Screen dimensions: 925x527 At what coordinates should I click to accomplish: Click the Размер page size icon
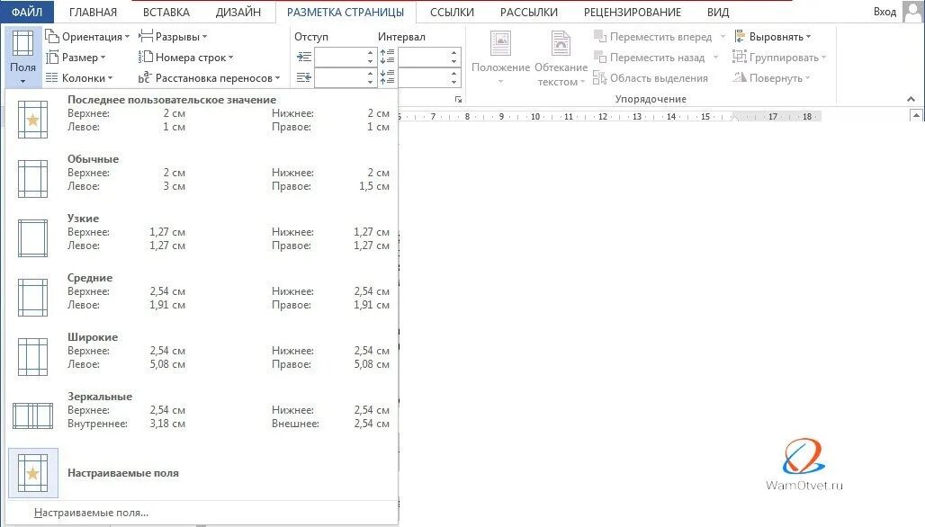(x=52, y=58)
